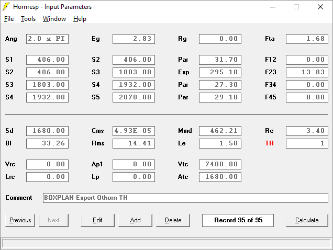This screenshot has width=333, height=250.
Task: Click the Record 95 of 95 box
Action: coord(238,220)
